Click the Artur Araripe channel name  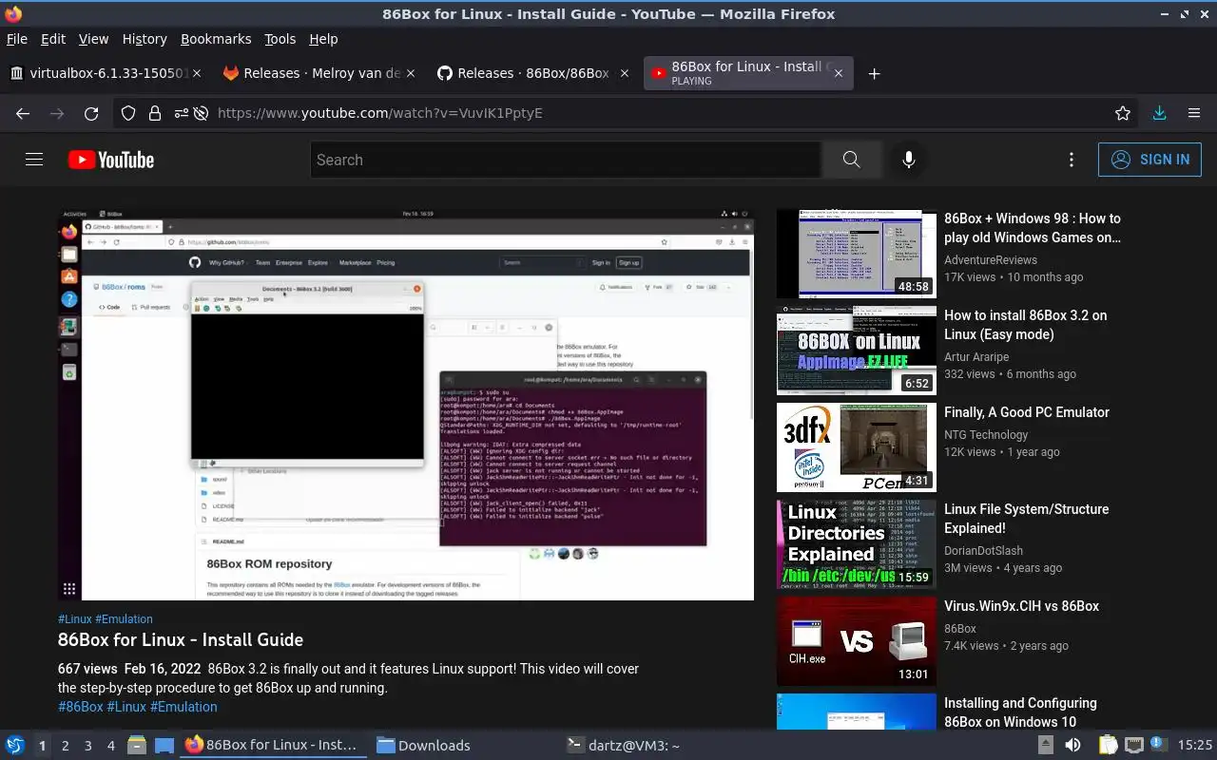point(976,356)
